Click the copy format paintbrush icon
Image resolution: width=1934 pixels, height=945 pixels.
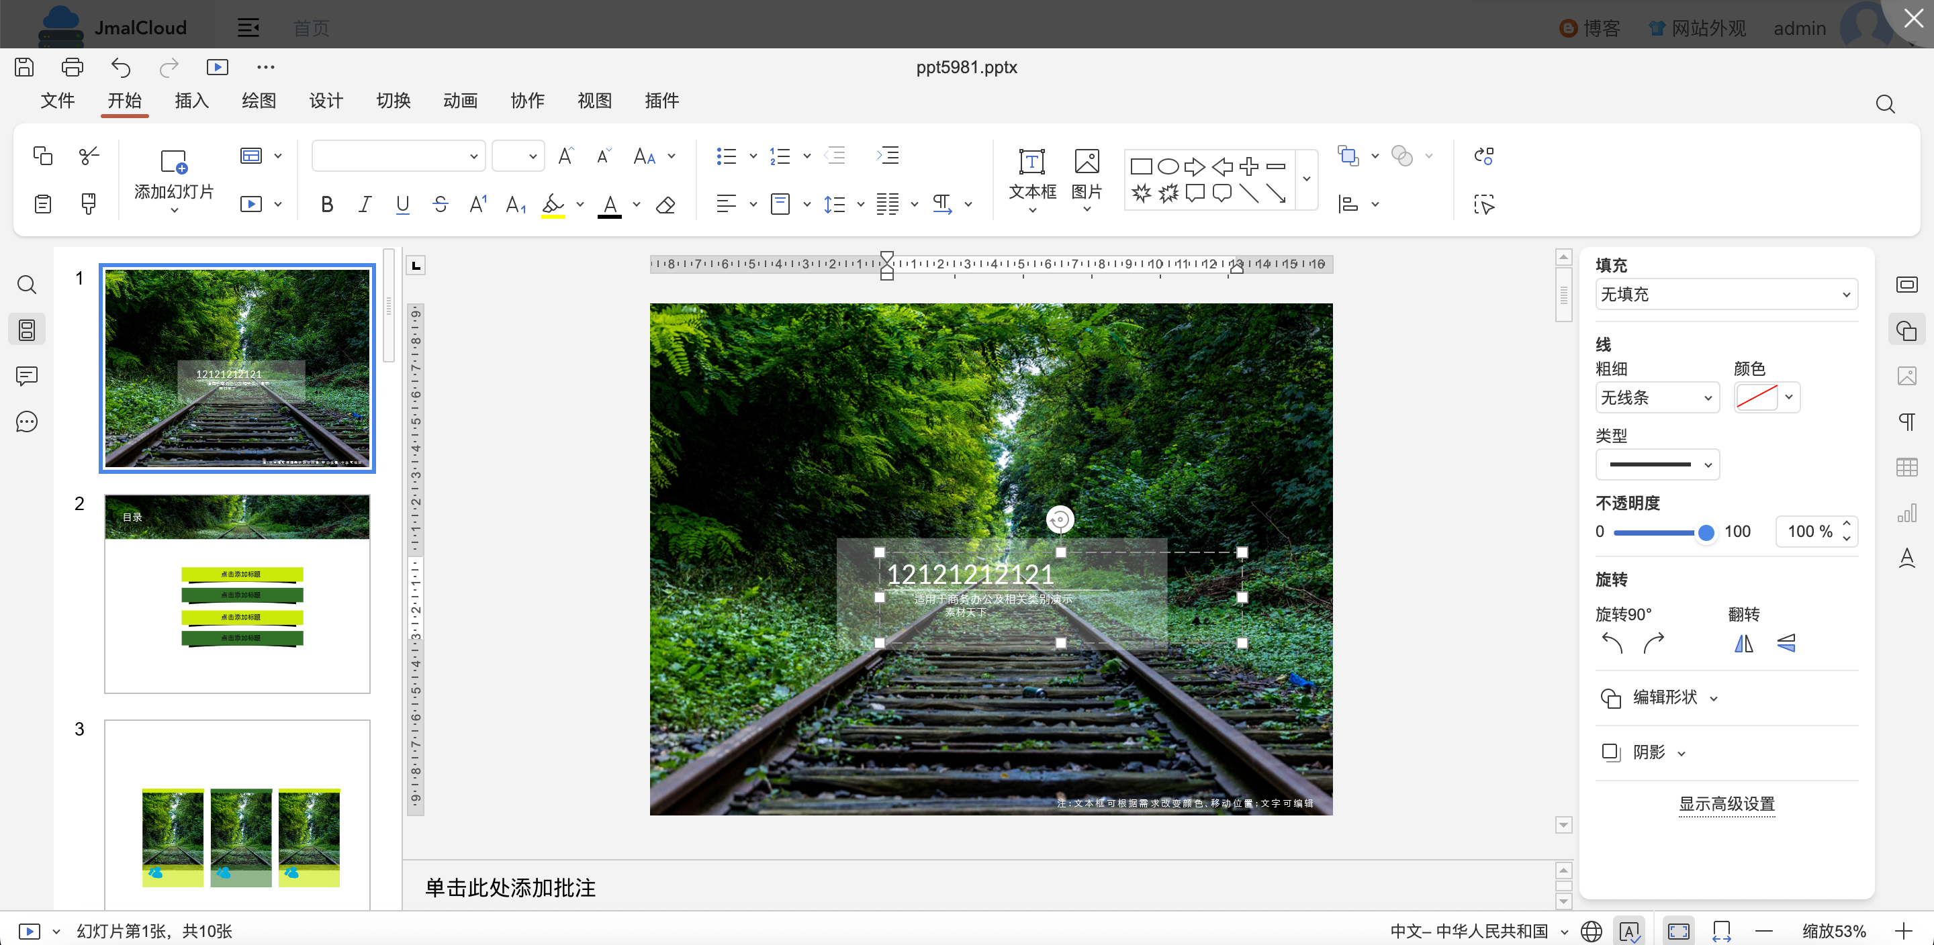[x=88, y=203]
